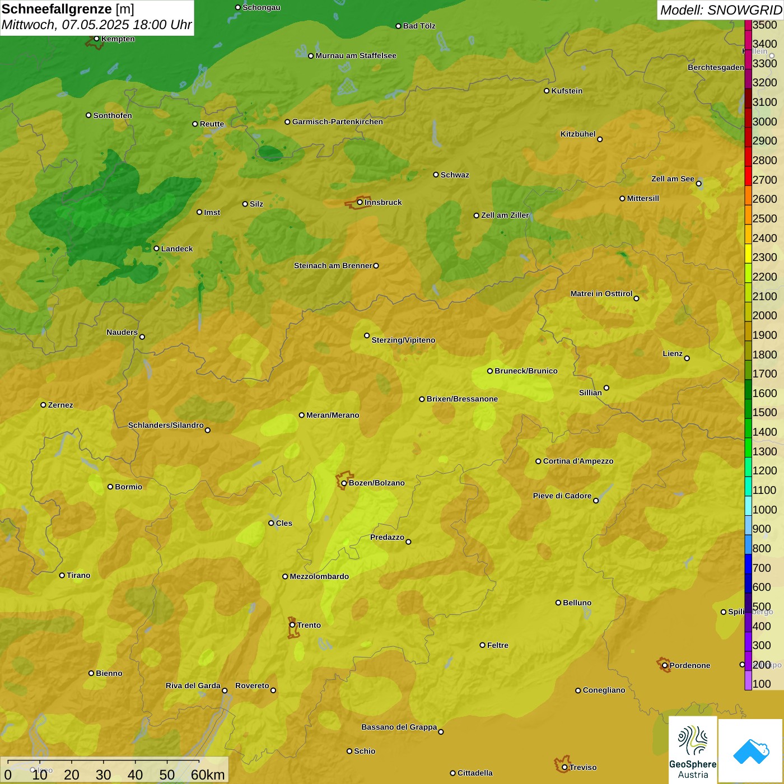
Task: Click the Bassano del Grappa label
Action: (399, 727)
